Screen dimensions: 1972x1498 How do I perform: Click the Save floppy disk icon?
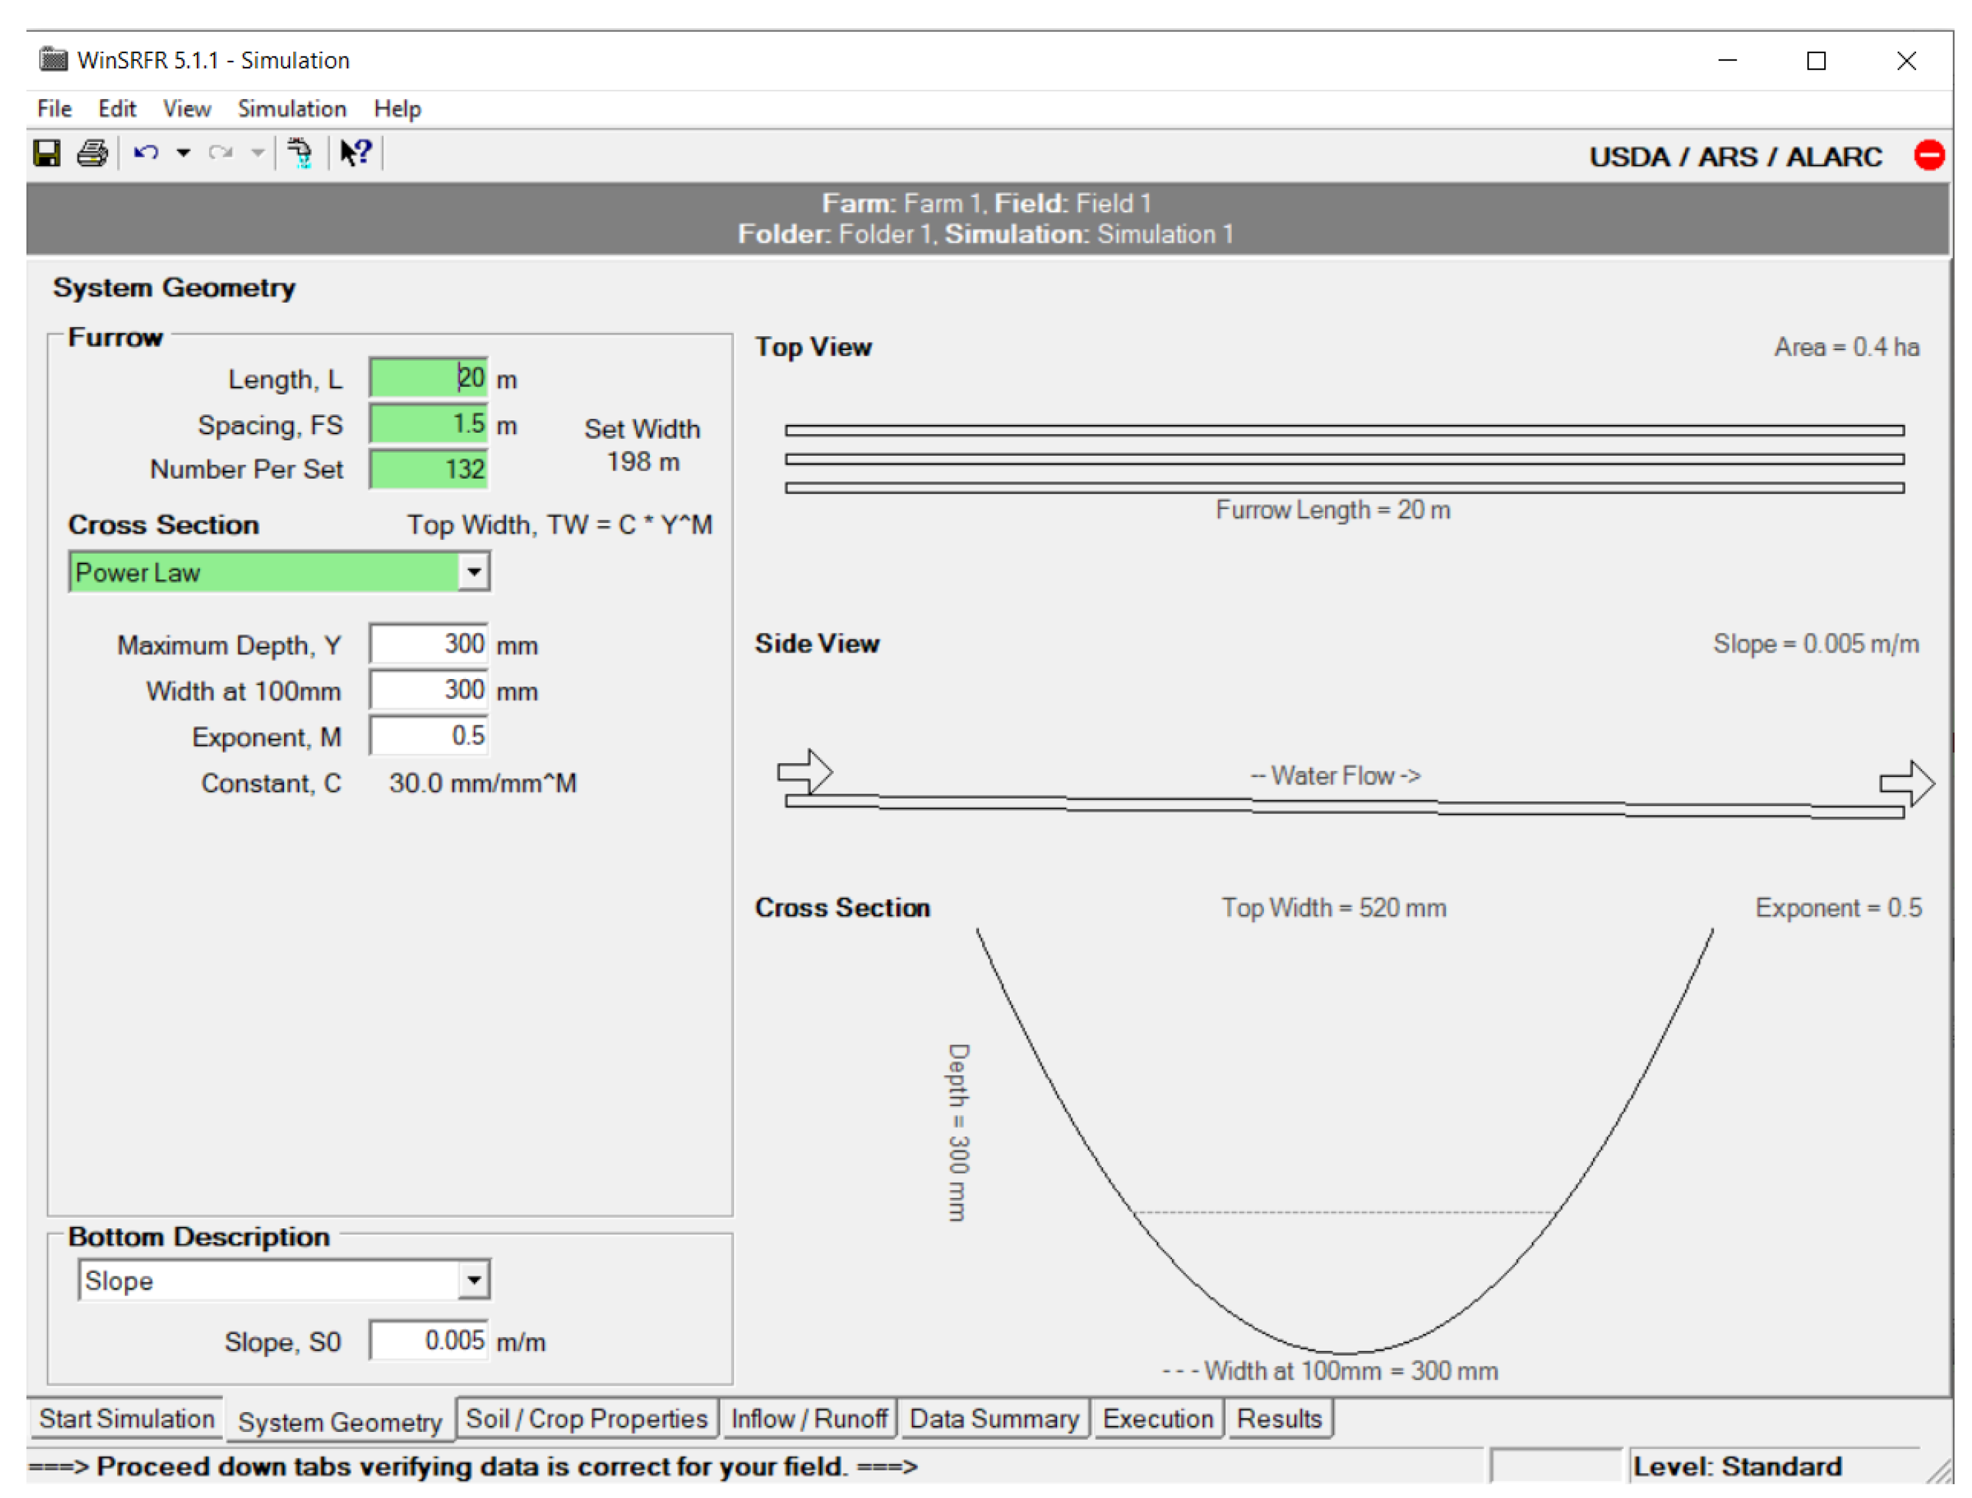click(x=46, y=153)
